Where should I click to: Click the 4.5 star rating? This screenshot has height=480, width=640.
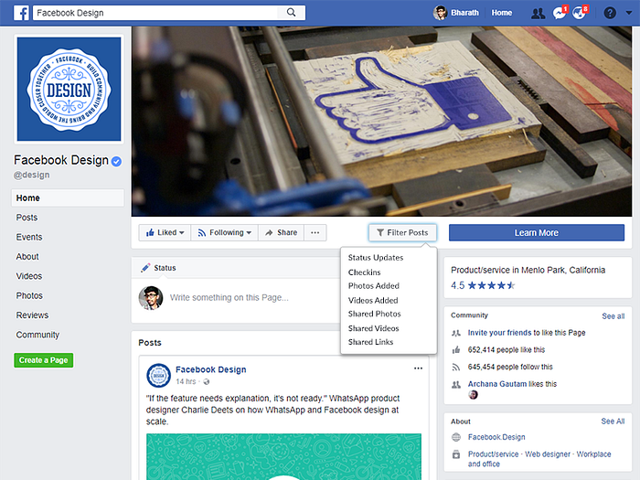(x=483, y=285)
